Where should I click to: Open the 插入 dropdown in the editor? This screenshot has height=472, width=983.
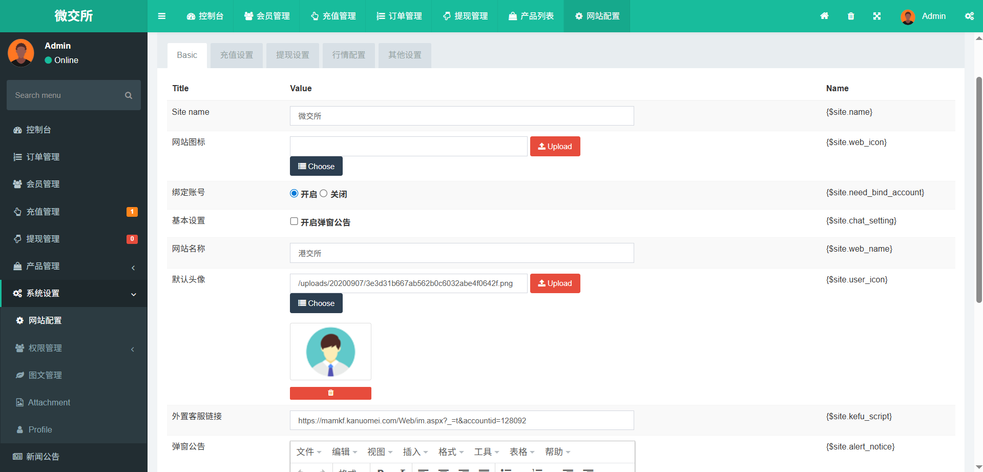click(415, 452)
